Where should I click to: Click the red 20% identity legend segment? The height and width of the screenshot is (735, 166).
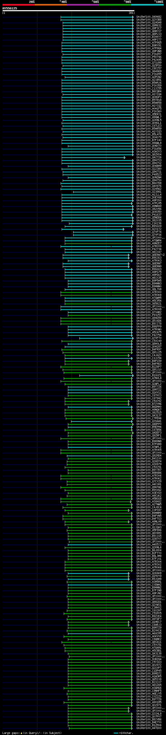(x=18, y=5)
